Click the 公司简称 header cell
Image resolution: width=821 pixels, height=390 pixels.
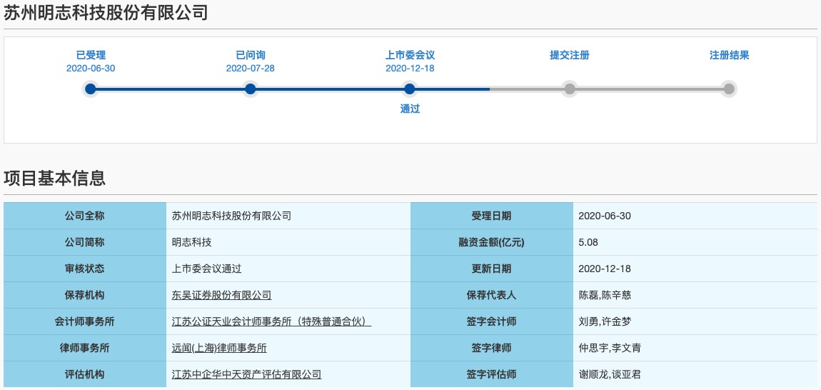(85, 242)
